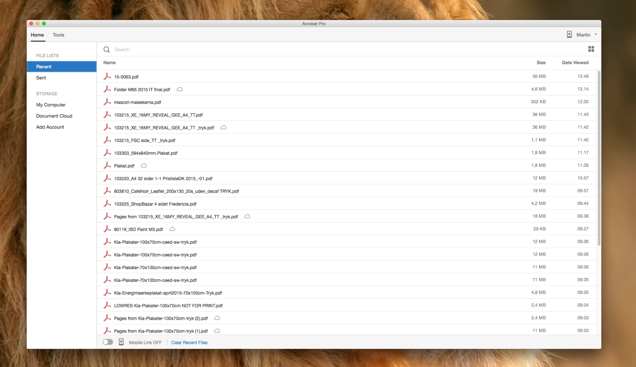636x367 pixels.
Task: Click cloud icon next to Plakat.pdf
Action: point(144,165)
